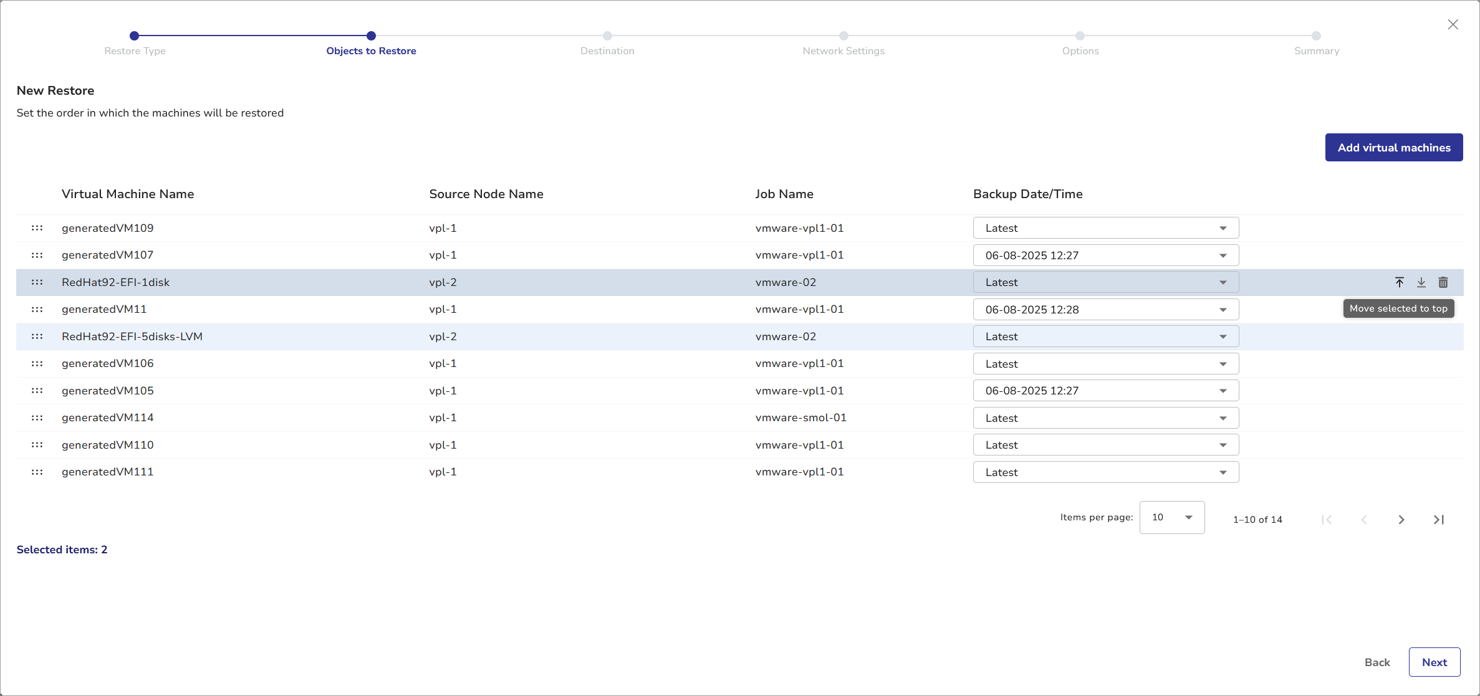Jump to Destination wizard step
The height and width of the screenshot is (696, 1480).
[x=607, y=36]
